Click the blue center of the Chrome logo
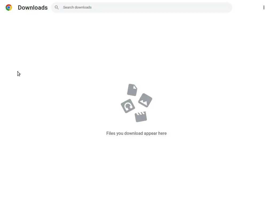 [x=9, y=7]
